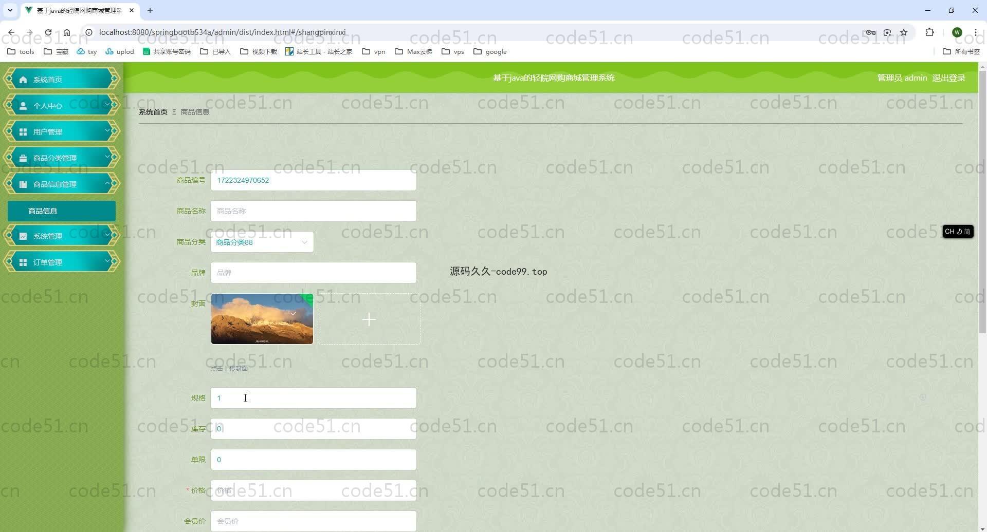Click the chart icon beside 系统管理
The image size is (987, 532).
[x=23, y=236]
